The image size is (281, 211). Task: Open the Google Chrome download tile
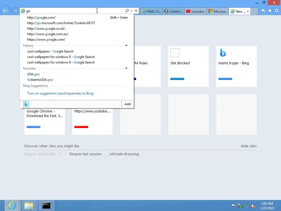(45, 121)
